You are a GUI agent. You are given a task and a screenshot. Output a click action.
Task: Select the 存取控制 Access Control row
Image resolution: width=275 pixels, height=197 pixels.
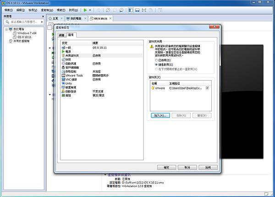pyautogui.click(x=102, y=71)
